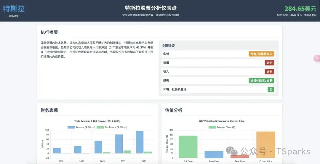The width and height of the screenshot is (320, 164).
Task: Click the executive summary paragraph text
Action: pyautogui.click(x=97, y=50)
